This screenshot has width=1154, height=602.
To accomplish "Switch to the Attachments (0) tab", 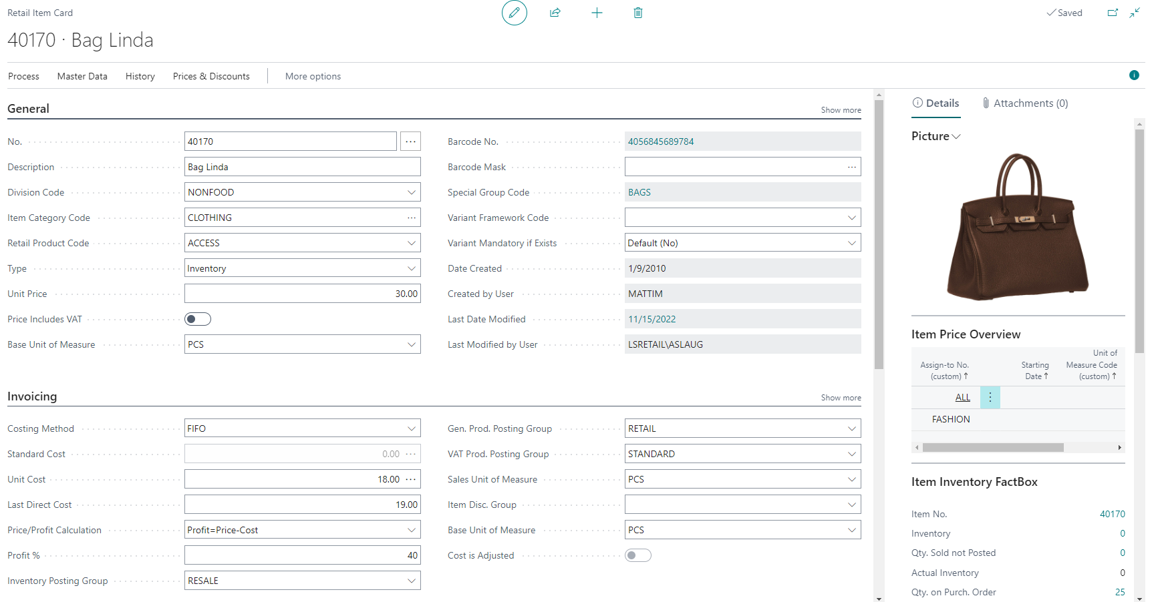I will (x=1025, y=103).
